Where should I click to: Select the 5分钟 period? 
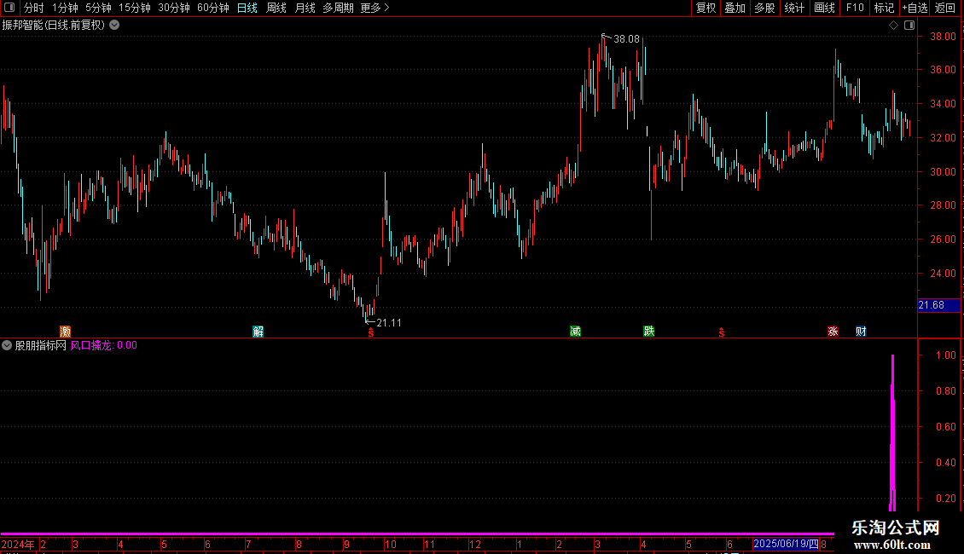click(x=98, y=8)
